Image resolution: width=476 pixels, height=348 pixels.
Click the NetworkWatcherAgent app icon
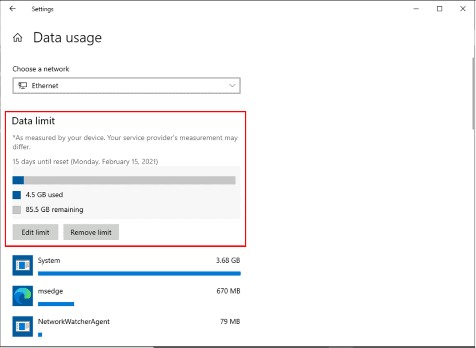22,326
